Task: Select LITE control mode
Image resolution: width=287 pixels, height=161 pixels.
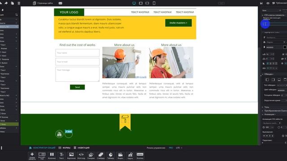Action: [x=178, y=148]
